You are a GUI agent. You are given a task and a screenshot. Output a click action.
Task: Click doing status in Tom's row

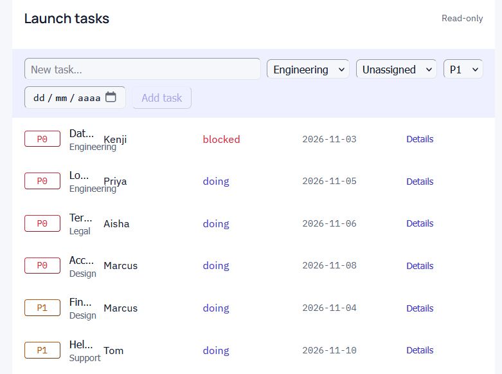tap(216, 350)
